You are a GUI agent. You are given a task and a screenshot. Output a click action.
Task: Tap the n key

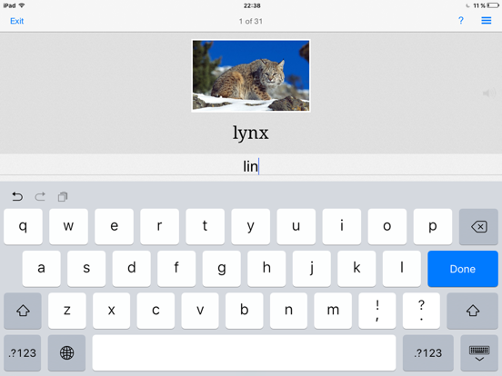pos(288,311)
